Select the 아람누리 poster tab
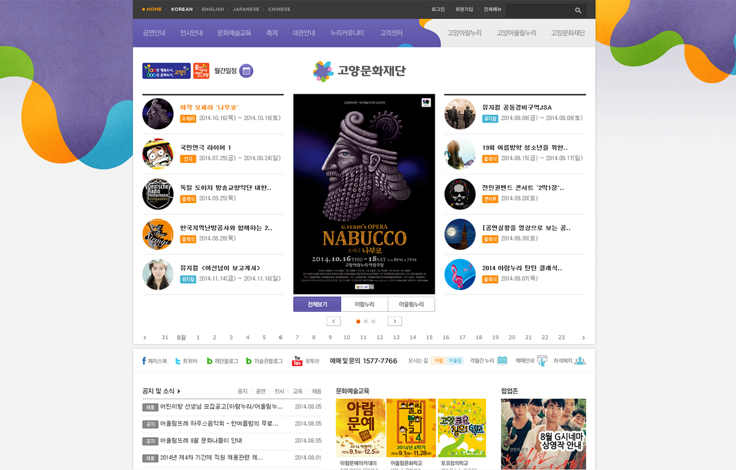 [365, 304]
